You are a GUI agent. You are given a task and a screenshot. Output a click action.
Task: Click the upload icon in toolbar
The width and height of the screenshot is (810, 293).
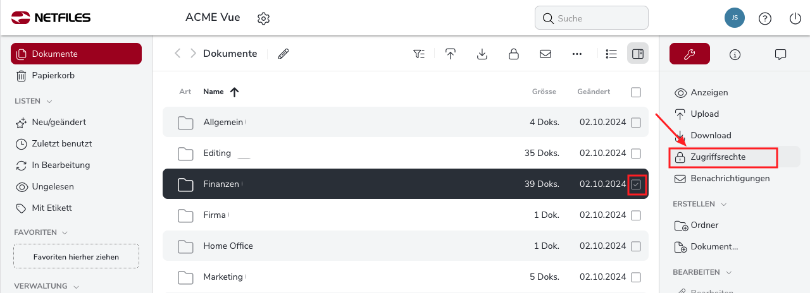click(451, 54)
